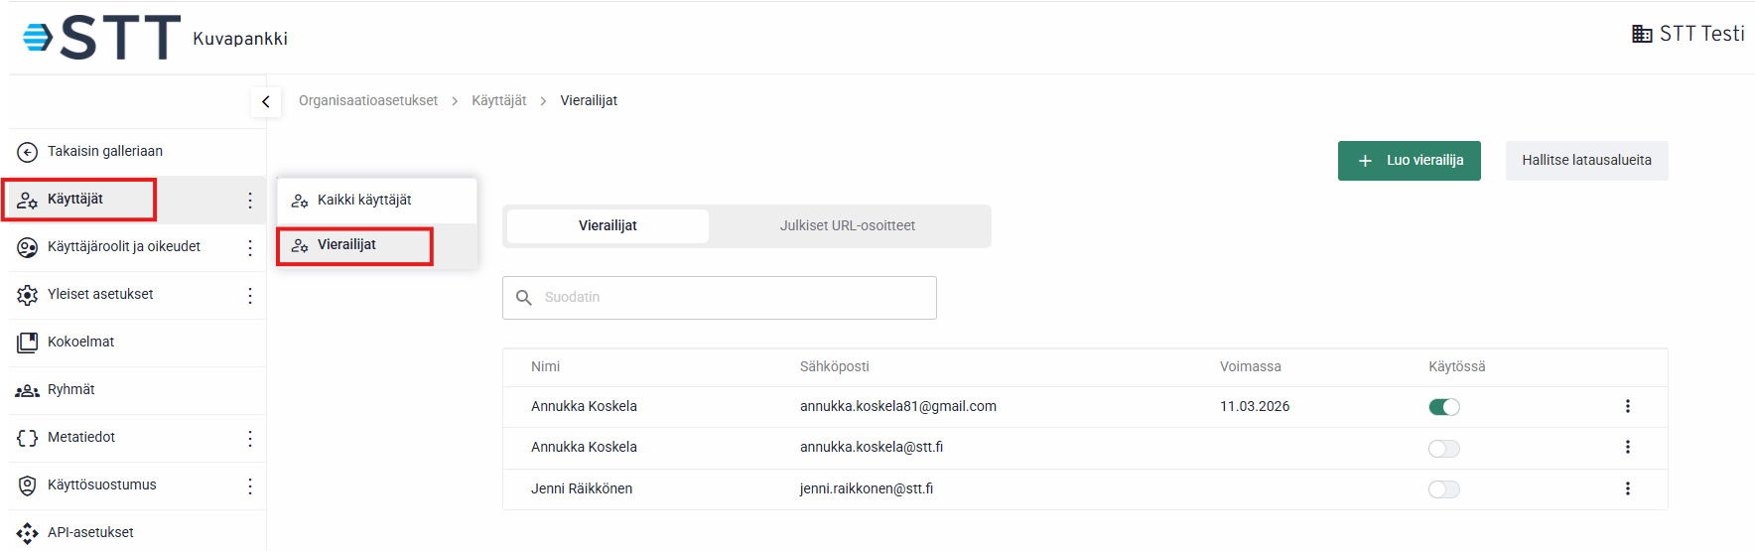
Task: Click the Ryhmät groups icon
Action: pyautogui.click(x=28, y=390)
